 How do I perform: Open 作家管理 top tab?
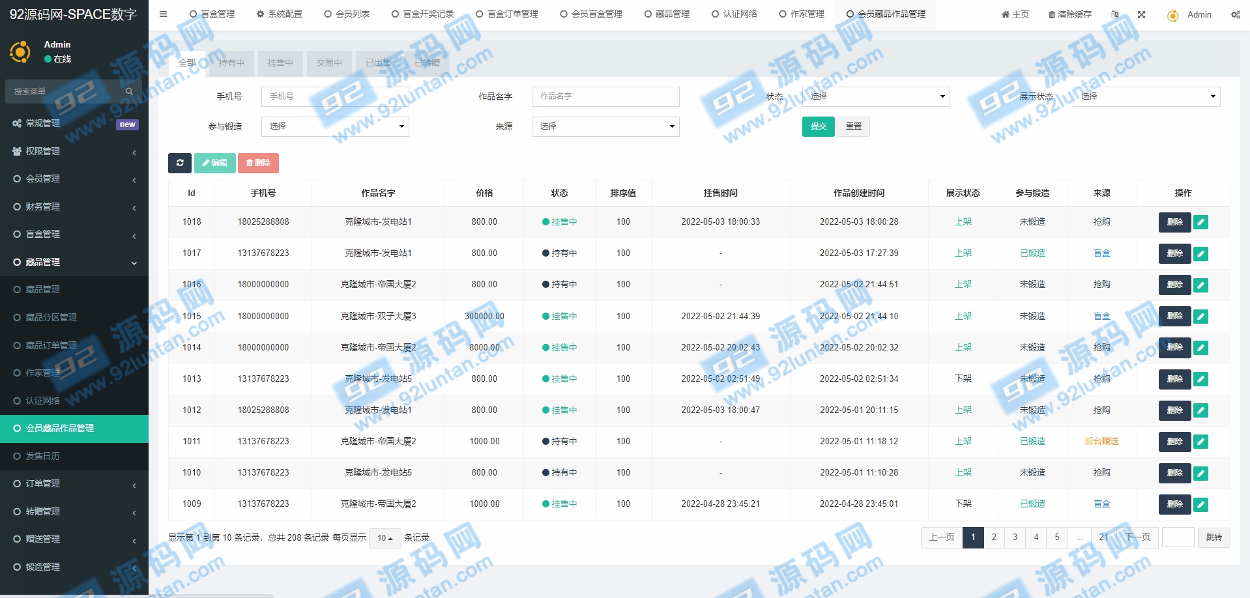tap(802, 14)
